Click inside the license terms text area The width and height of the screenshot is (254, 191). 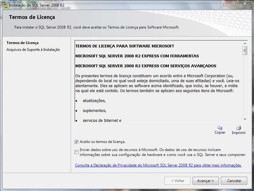tap(159, 81)
